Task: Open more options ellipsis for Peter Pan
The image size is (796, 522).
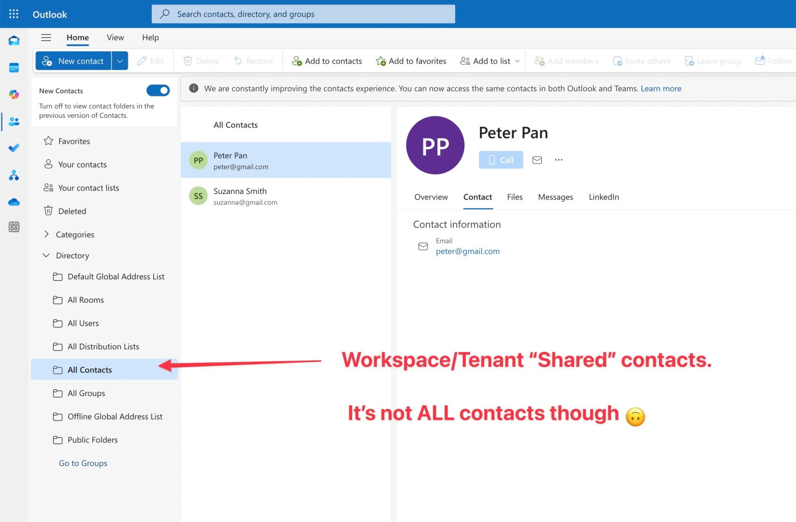Action: coord(559,160)
